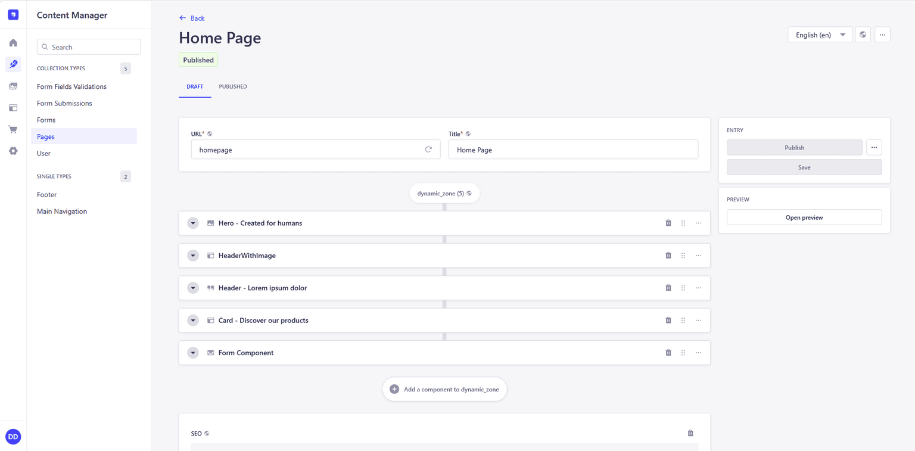
Task: Click the globe icon beside language selector
Action: tap(863, 35)
